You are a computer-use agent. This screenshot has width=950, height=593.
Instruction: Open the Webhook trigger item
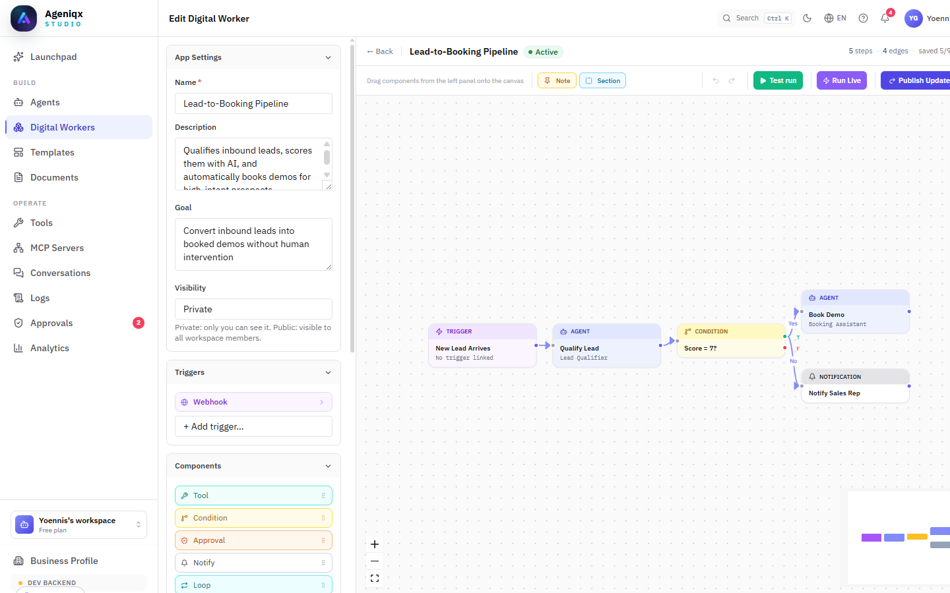(253, 402)
